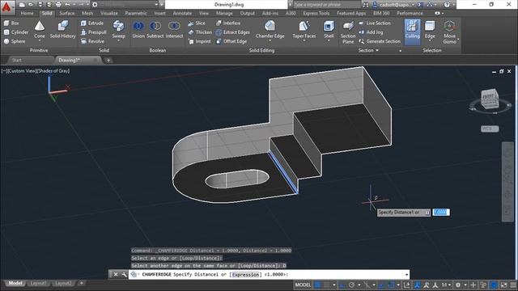Switch to the Start file tab
Viewport: 518px width, 291px height.
click(16, 60)
